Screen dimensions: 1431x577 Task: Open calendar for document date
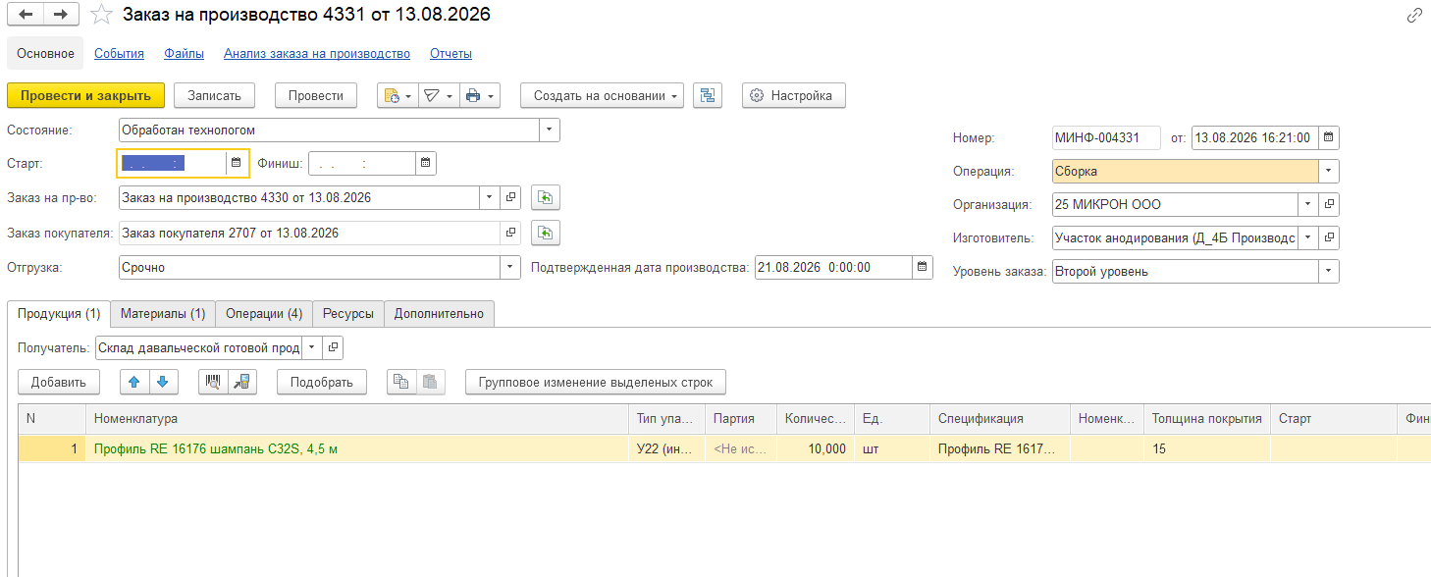1328,137
